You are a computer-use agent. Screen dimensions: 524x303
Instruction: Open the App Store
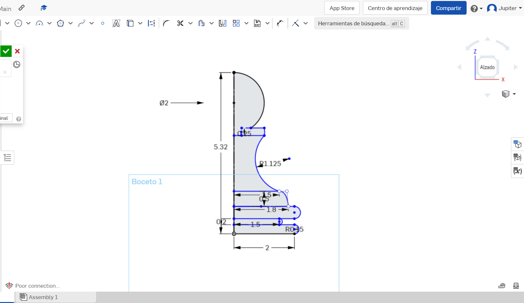pos(342,8)
